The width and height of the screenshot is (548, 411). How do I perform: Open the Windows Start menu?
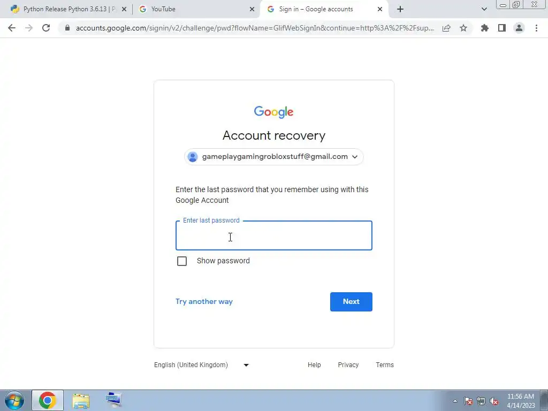tap(14, 400)
